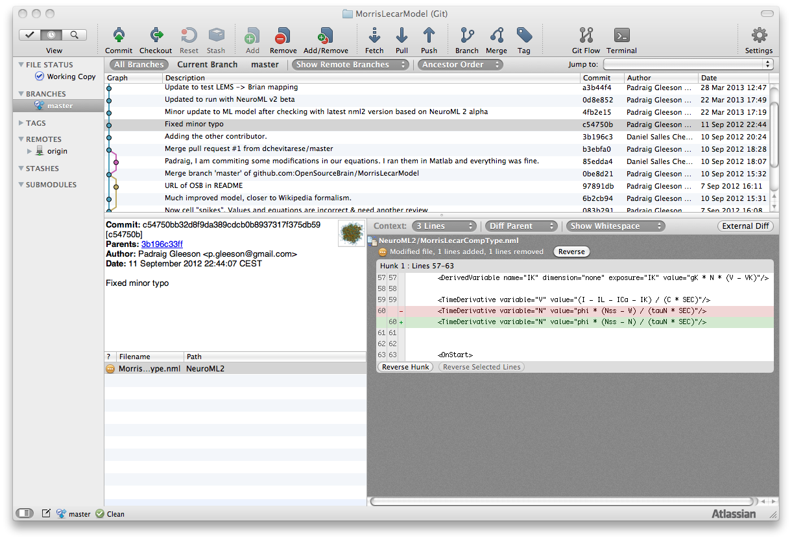Collapse the SUBMODULES section
Screen dimensions: 792x540
(21, 185)
